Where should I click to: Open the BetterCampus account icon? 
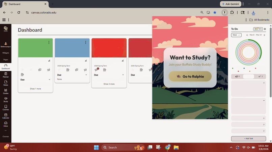[x=6, y=44]
